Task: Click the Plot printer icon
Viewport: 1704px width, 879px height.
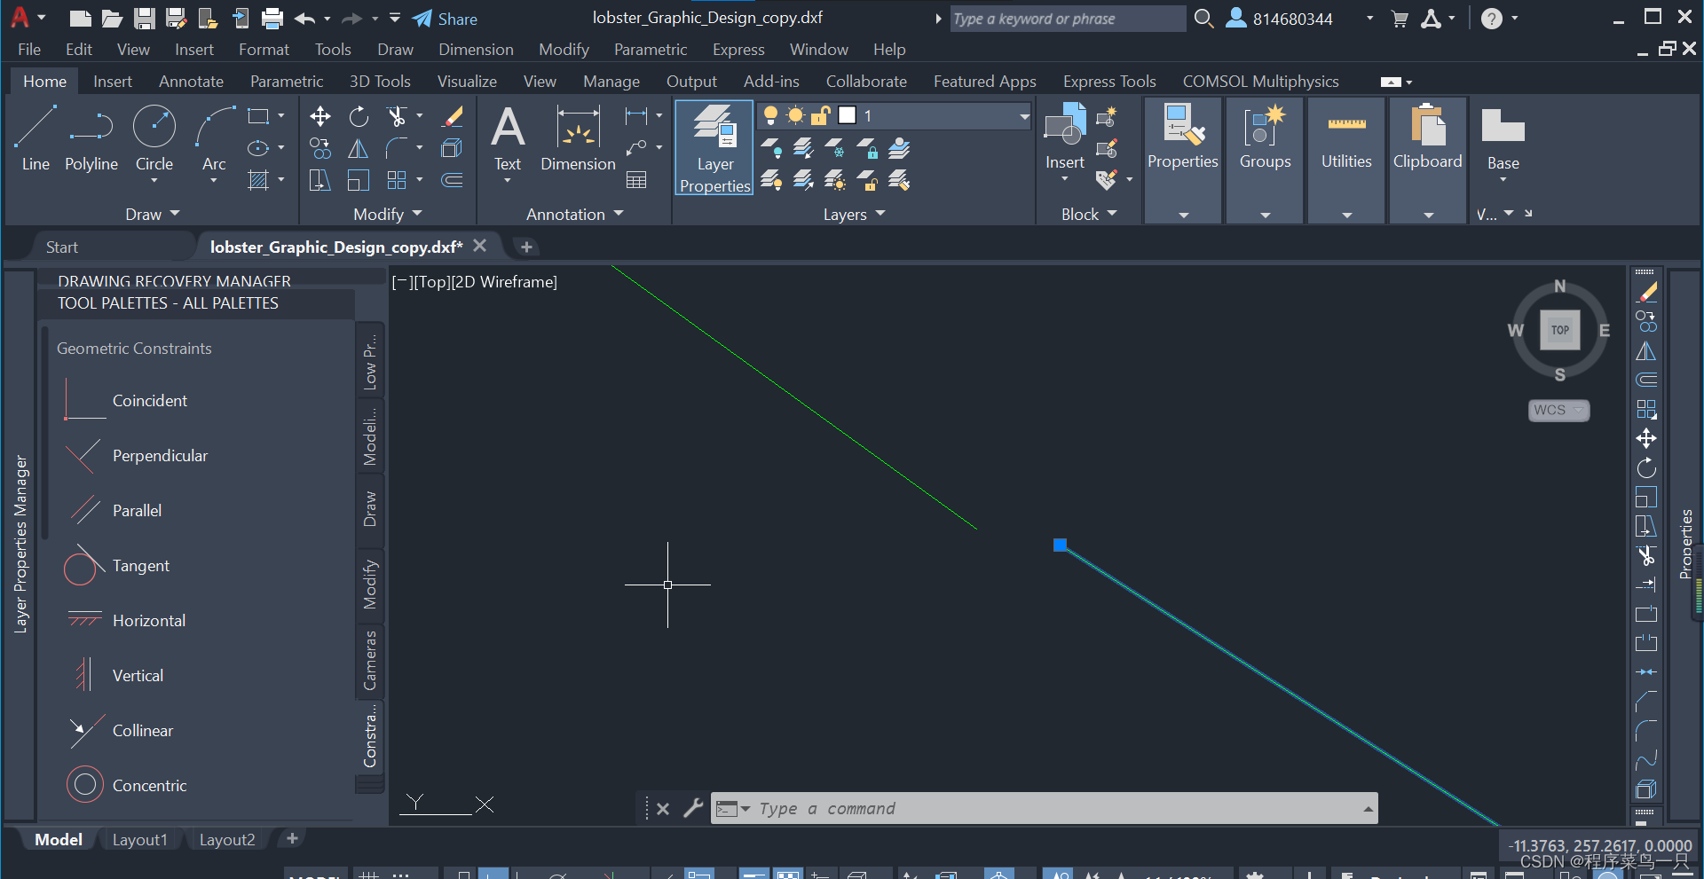Action: pos(272,19)
